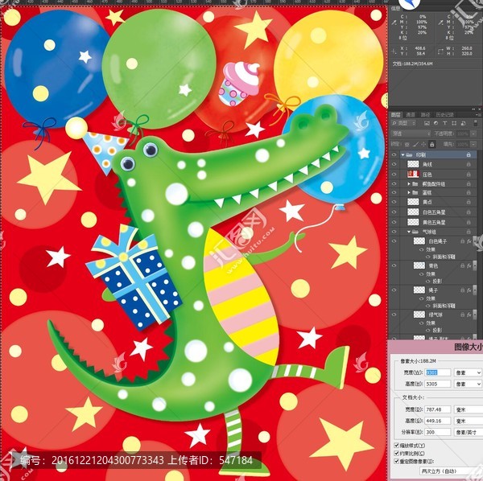Open pixel height unit dropdown 像素
The height and width of the screenshot is (481, 483).
coord(468,384)
